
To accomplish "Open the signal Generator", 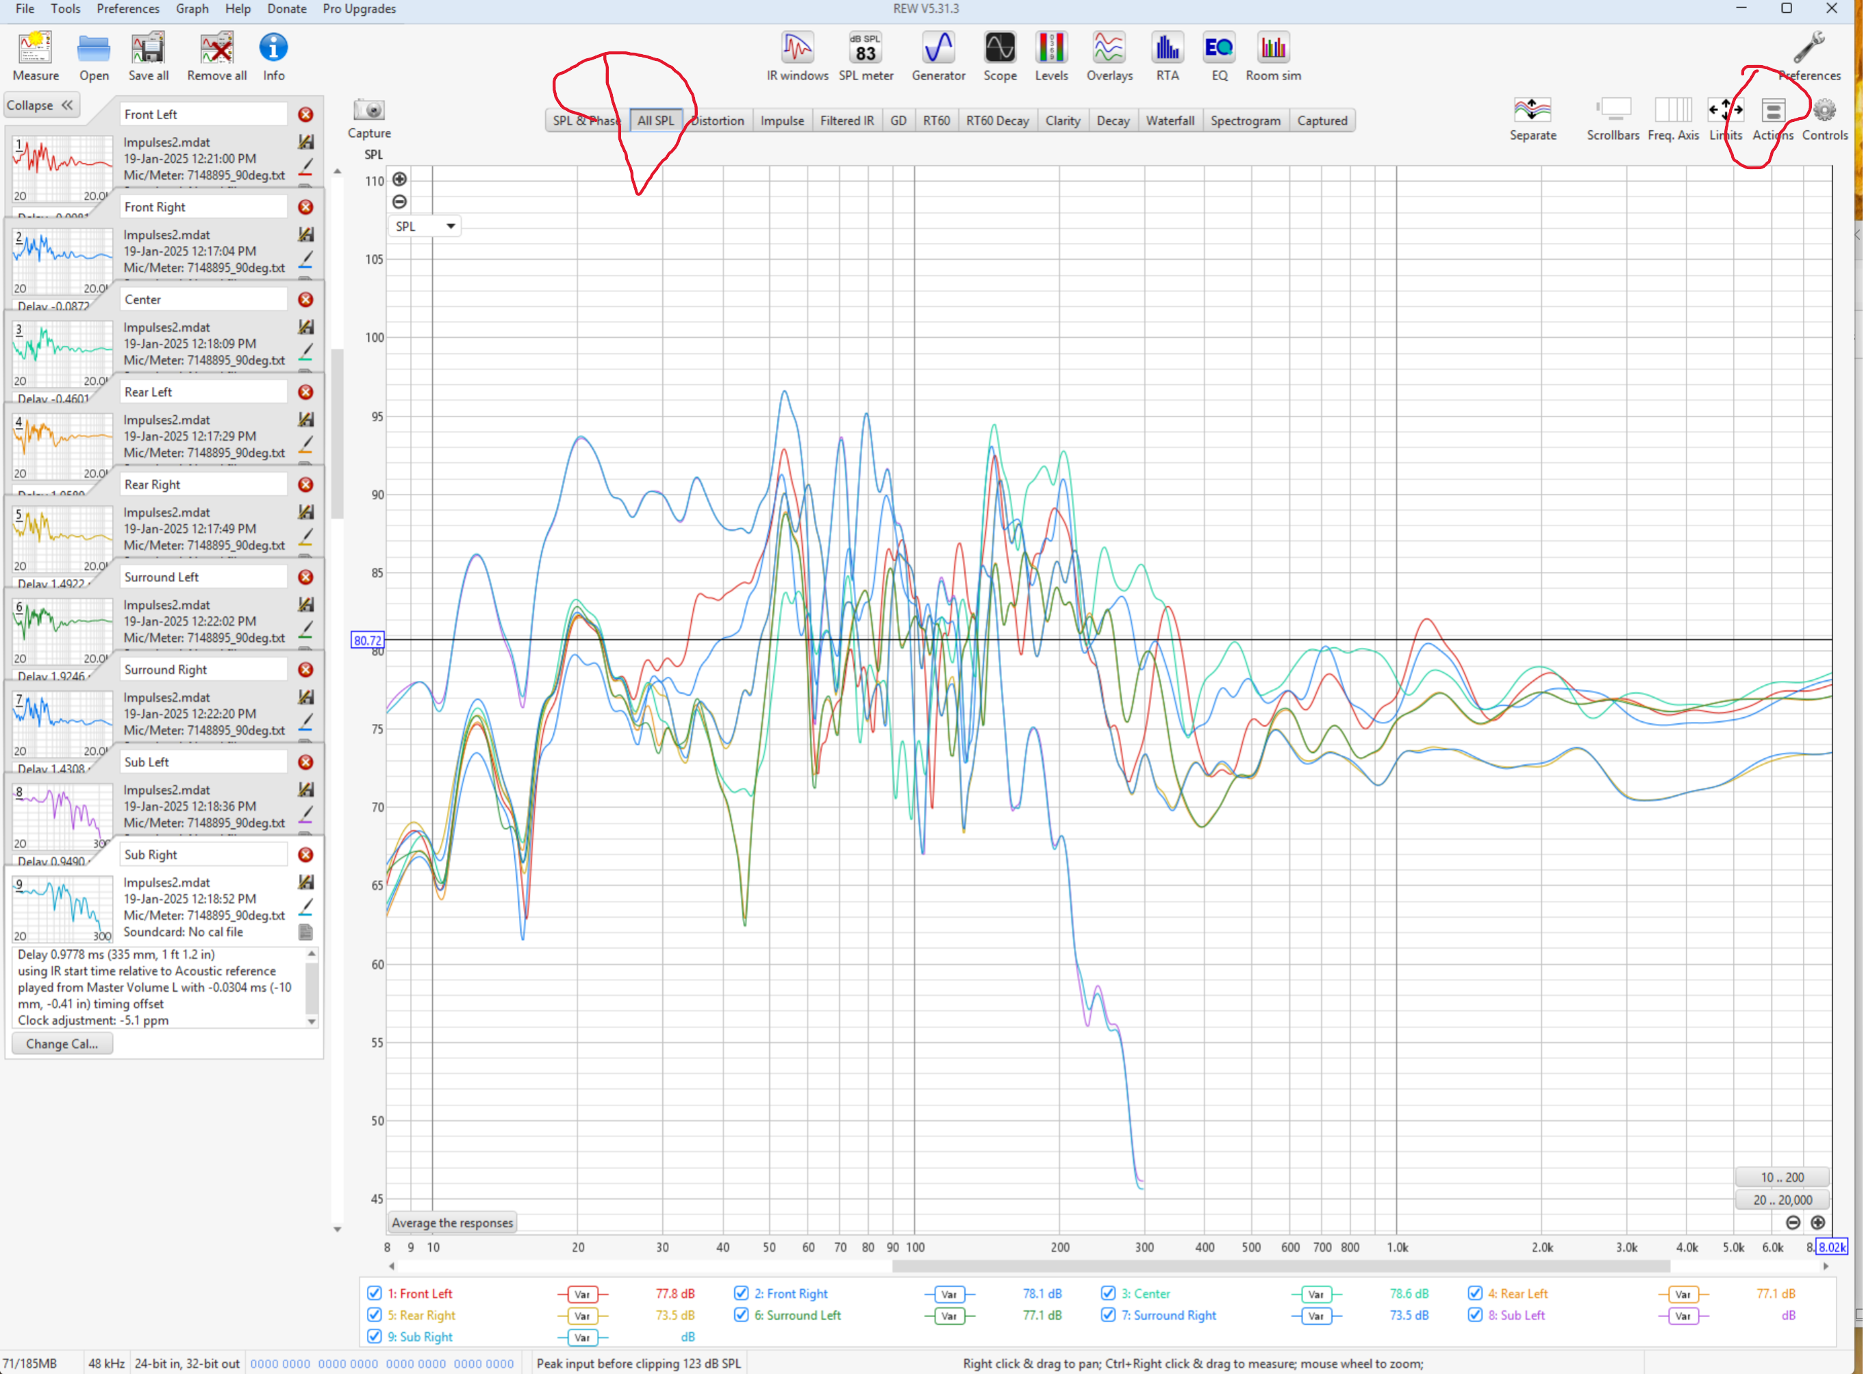I will click(x=939, y=48).
